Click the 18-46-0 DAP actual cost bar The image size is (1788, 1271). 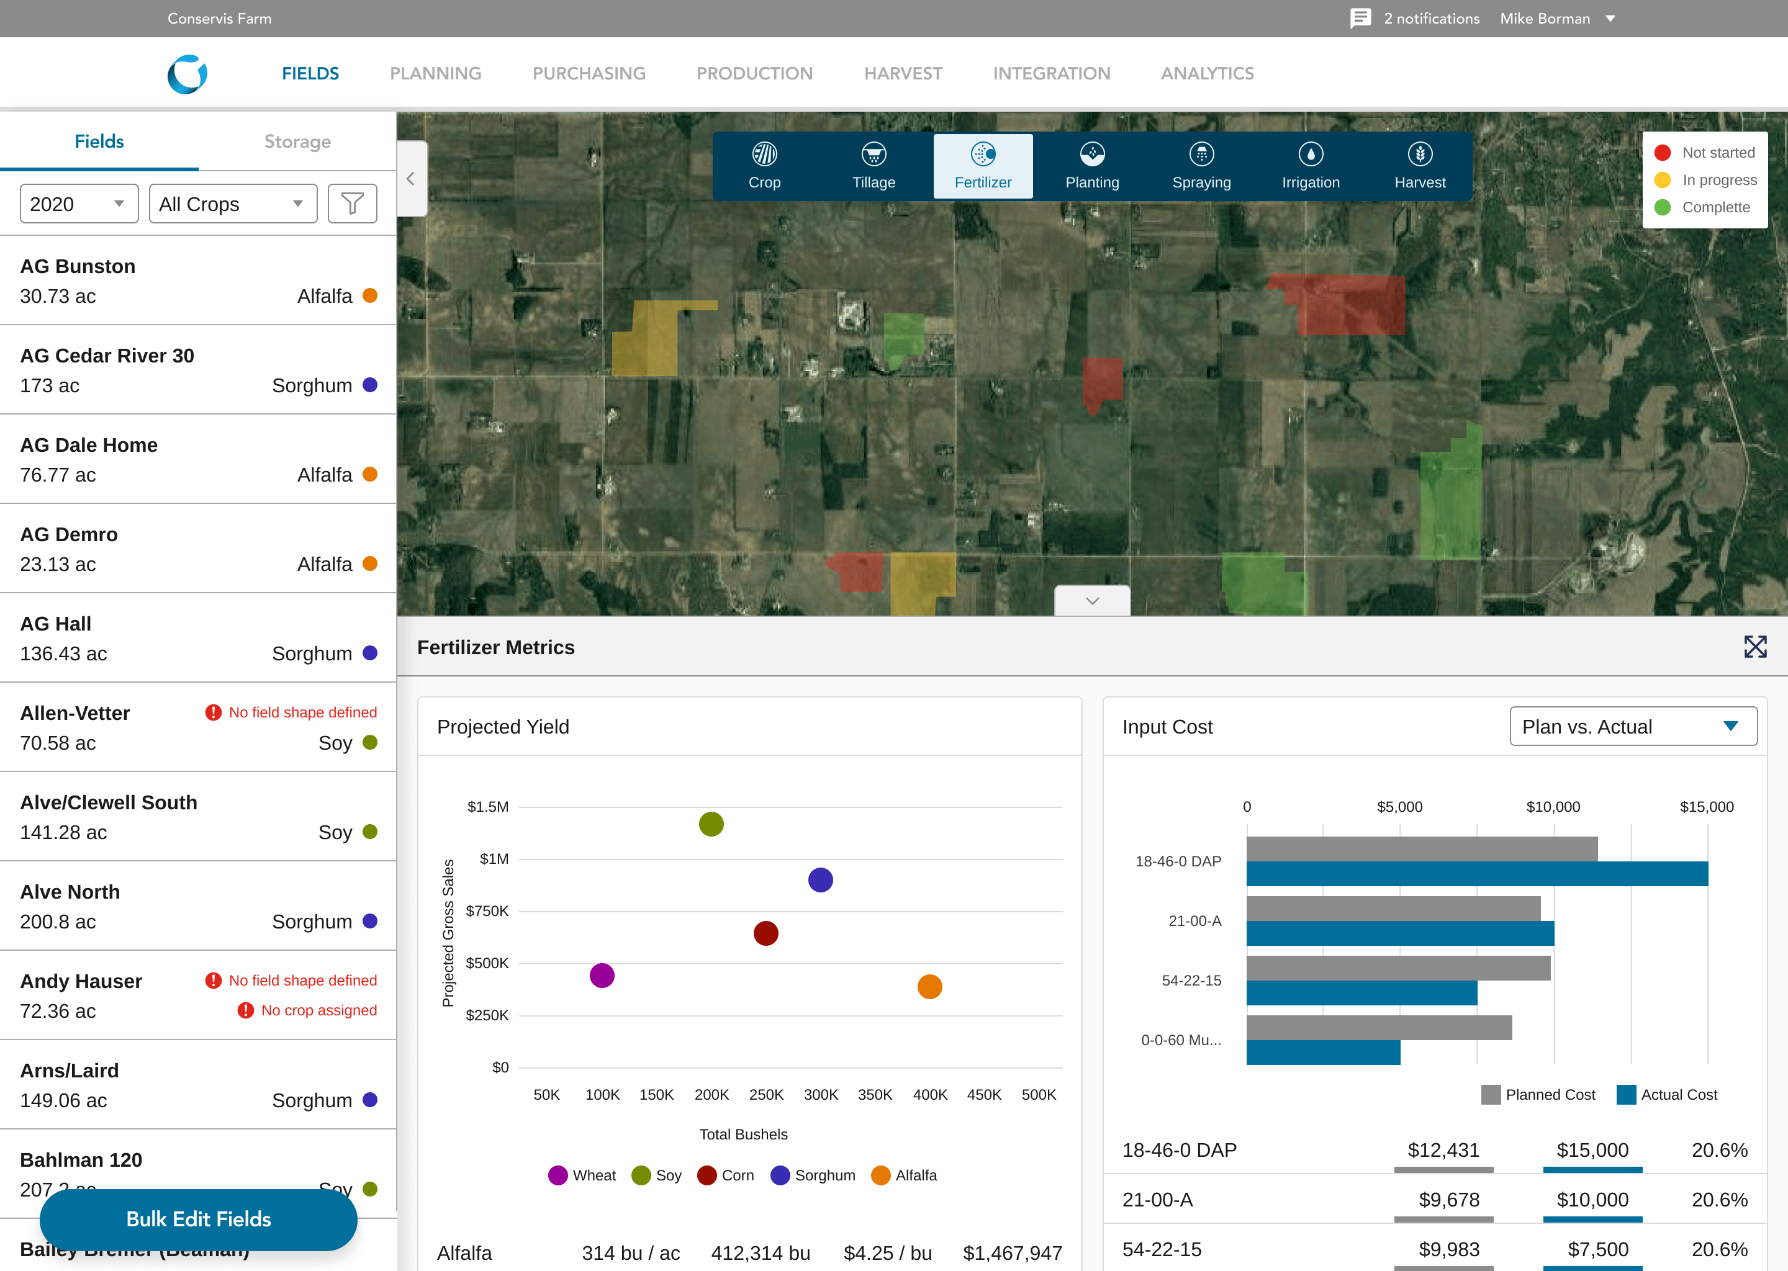1477,873
